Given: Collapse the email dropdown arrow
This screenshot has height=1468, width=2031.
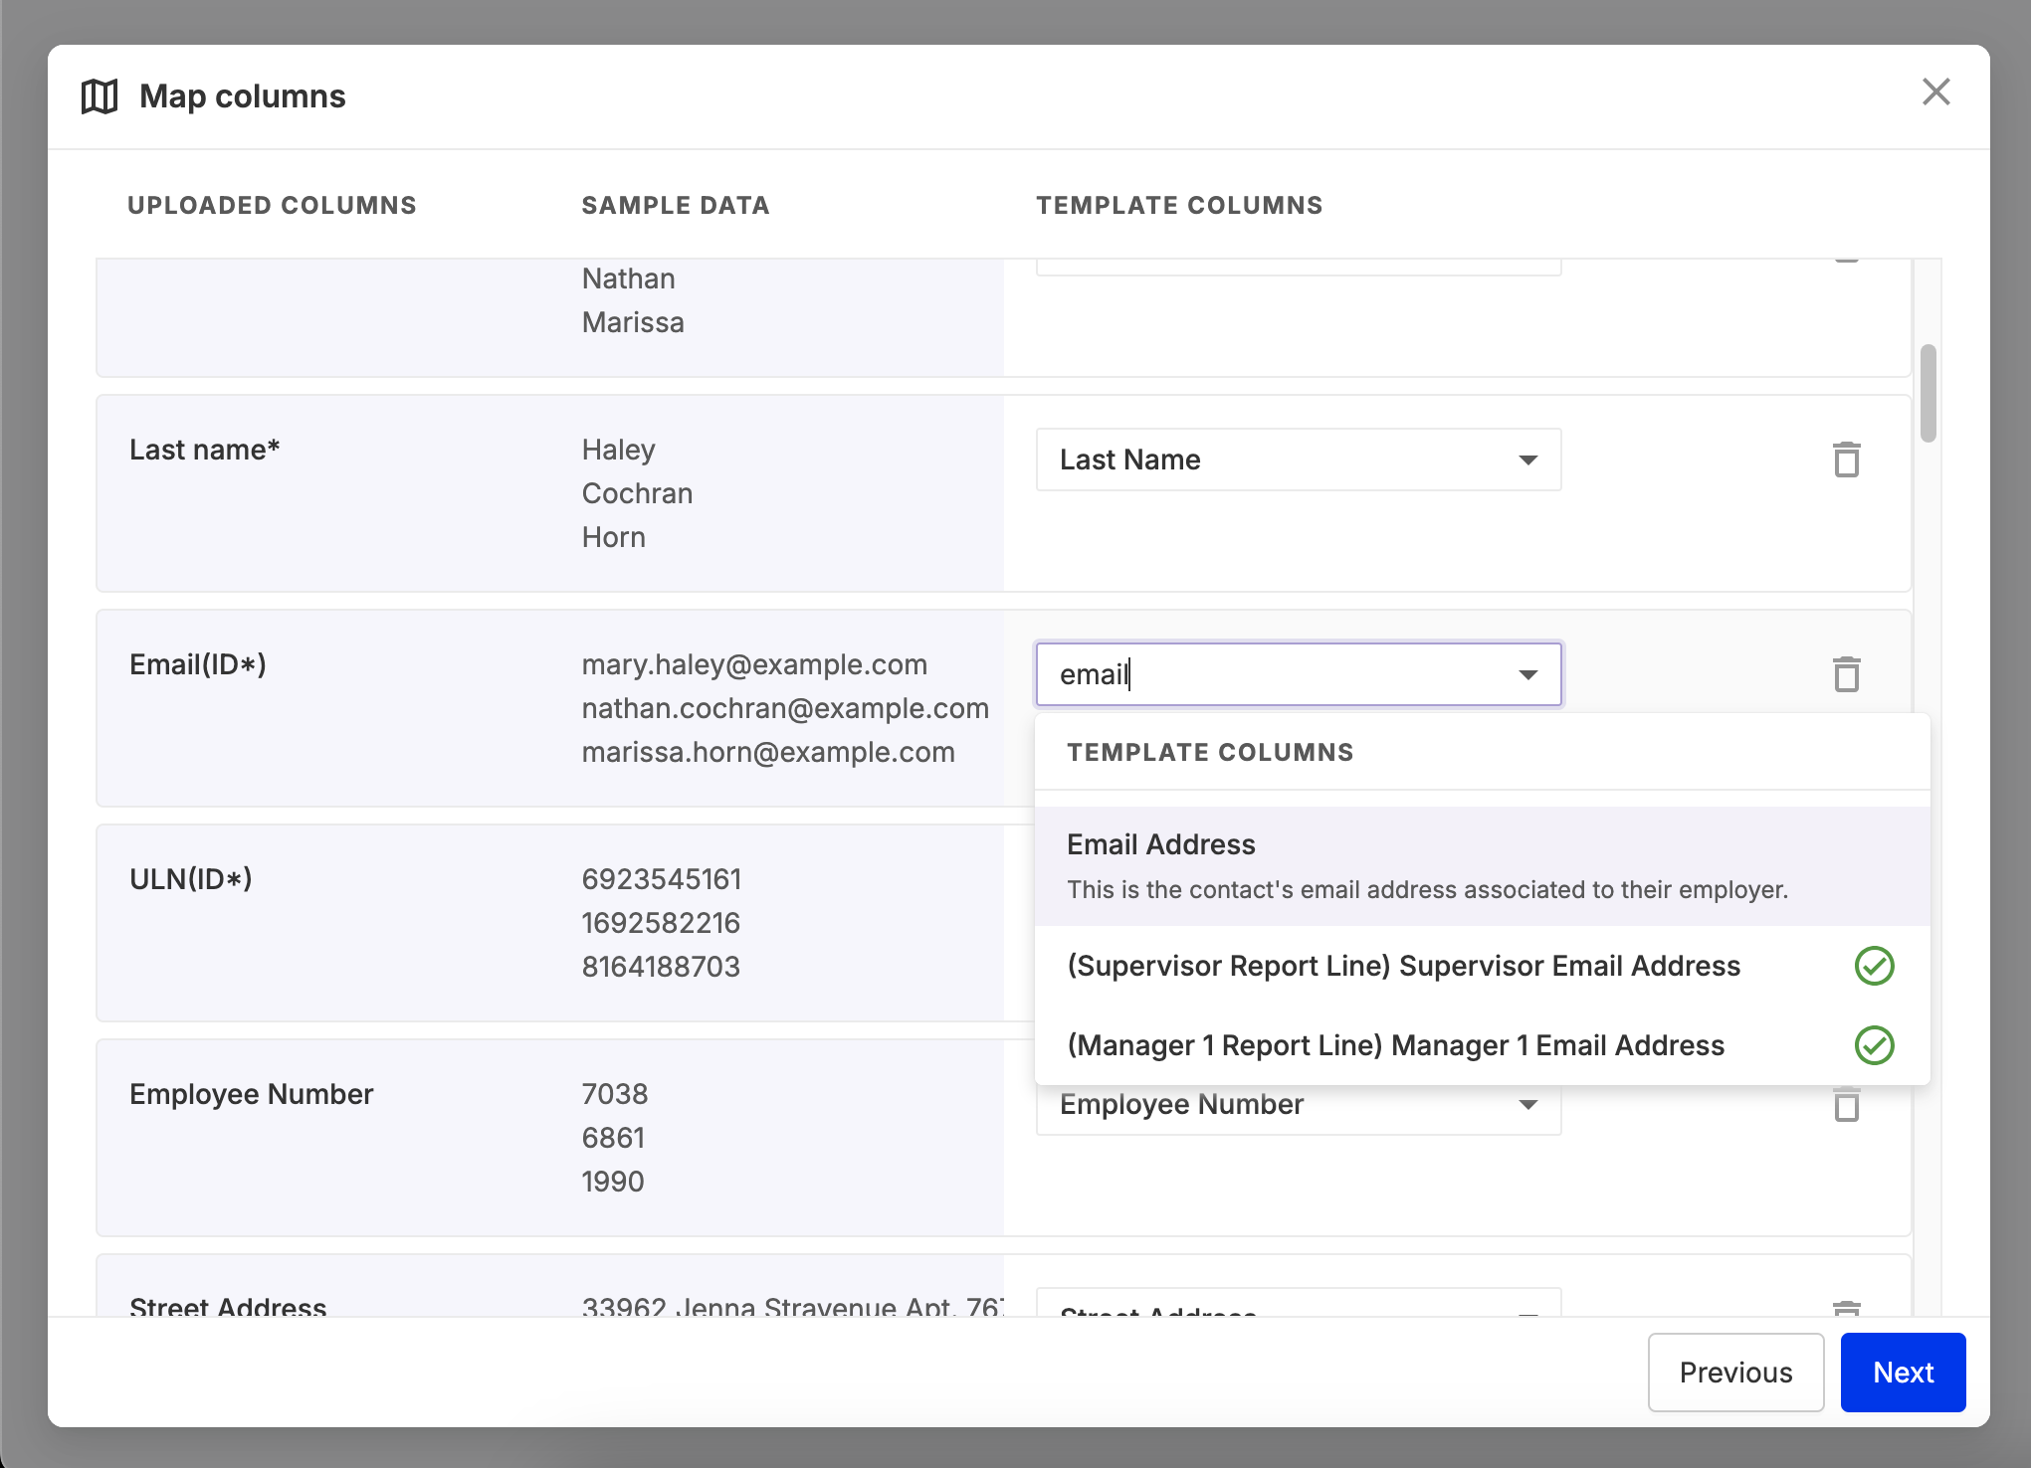Looking at the screenshot, I should click(x=1528, y=674).
